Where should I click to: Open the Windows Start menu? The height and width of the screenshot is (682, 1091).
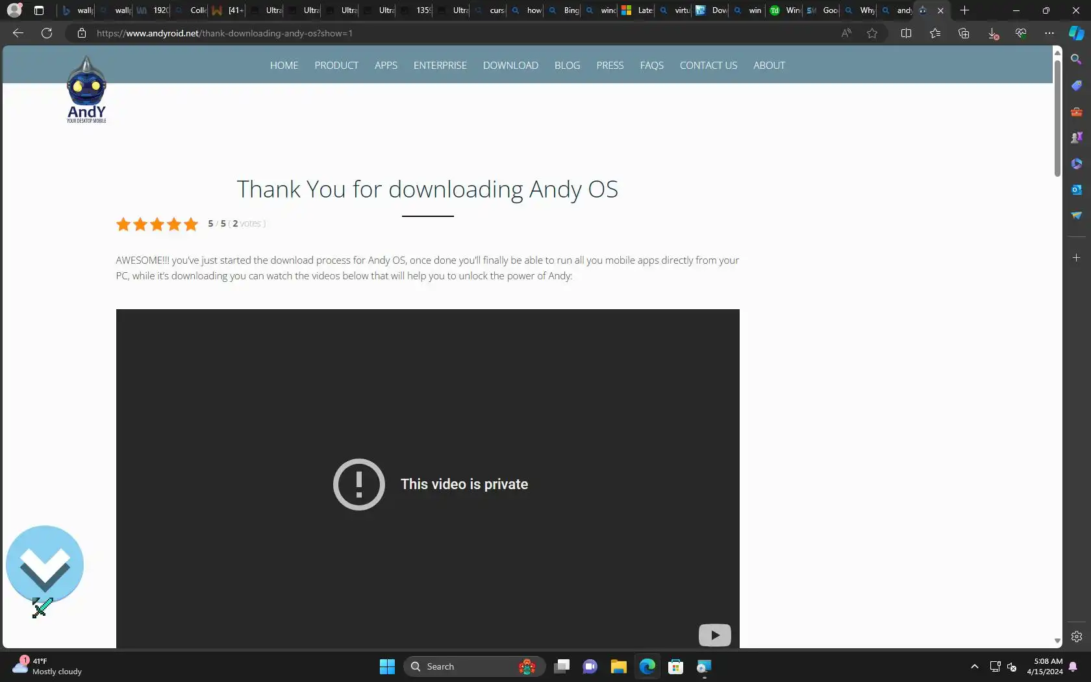tap(387, 666)
